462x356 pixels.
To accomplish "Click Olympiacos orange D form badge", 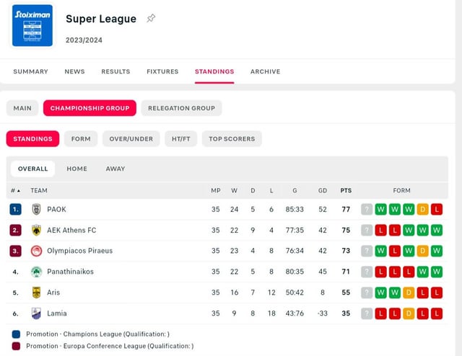I will (423, 251).
